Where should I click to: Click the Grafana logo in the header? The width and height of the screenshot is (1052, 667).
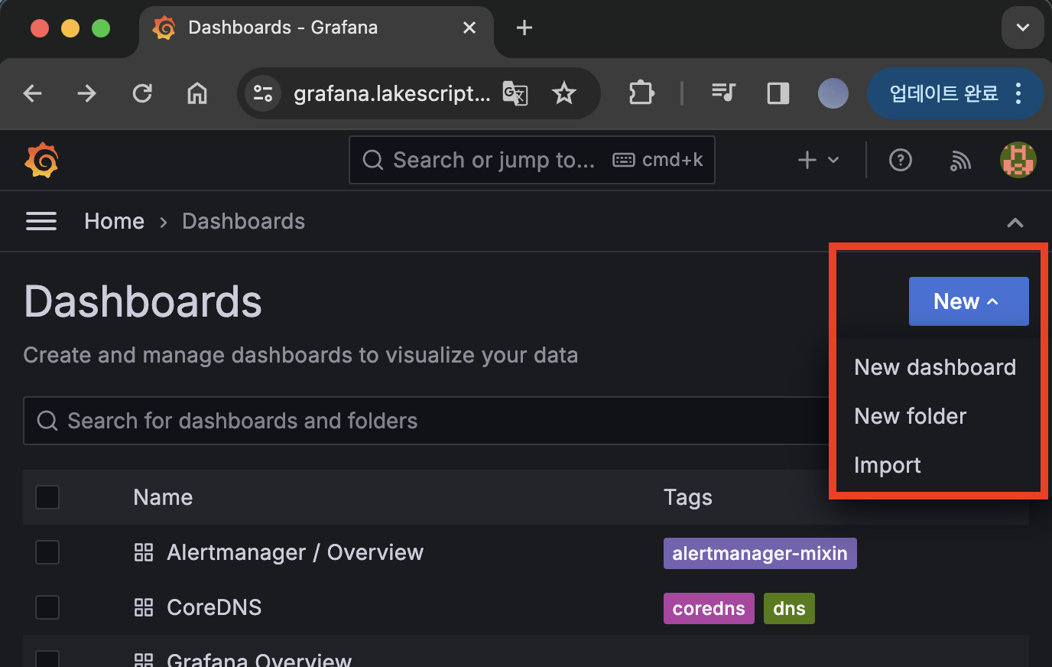(41, 160)
